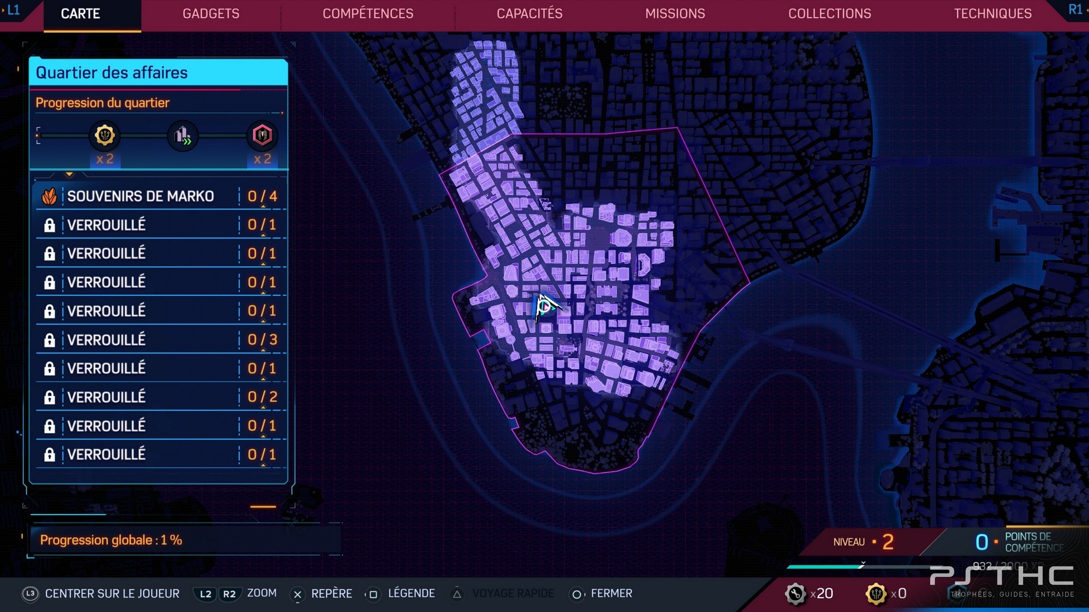Click the Quartier des affaires district header
Image resolution: width=1089 pixels, height=612 pixels.
(158, 73)
